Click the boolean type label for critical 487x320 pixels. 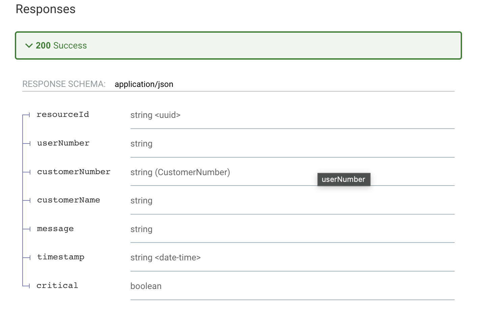click(146, 286)
